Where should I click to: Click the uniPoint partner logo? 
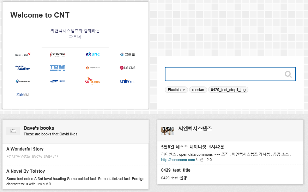tap(127, 81)
